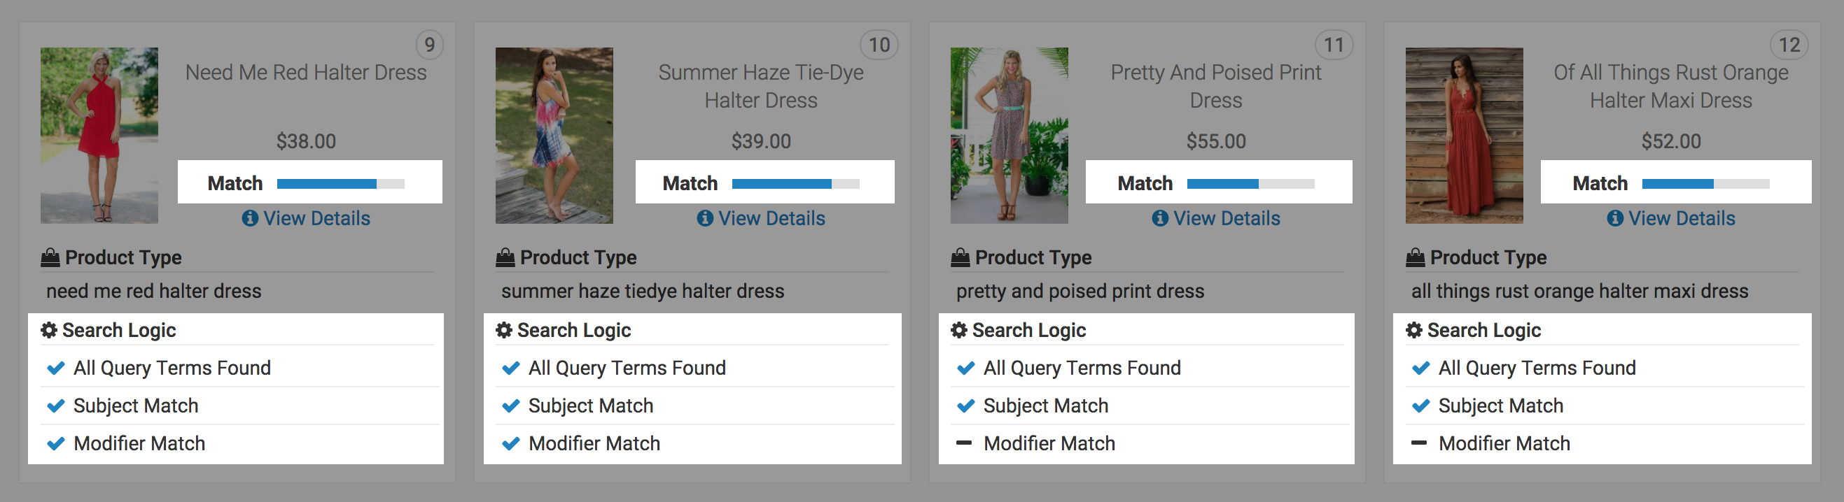This screenshot has height=502, width=1844.
Task: Click the match score bar on card 9
Action: pos(340,184)
